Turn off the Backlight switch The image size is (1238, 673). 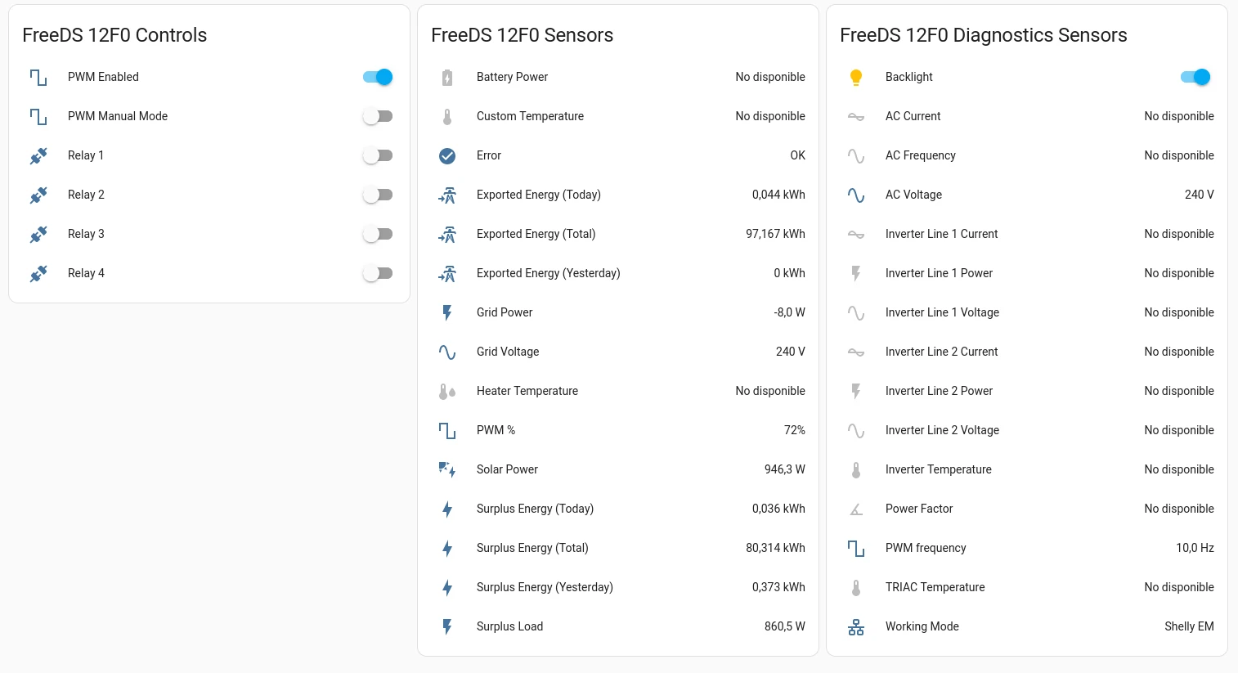(1195, 77)
